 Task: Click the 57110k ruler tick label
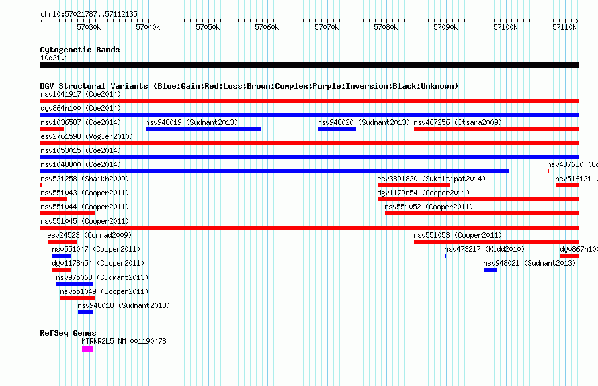click(x=564, y=27)
